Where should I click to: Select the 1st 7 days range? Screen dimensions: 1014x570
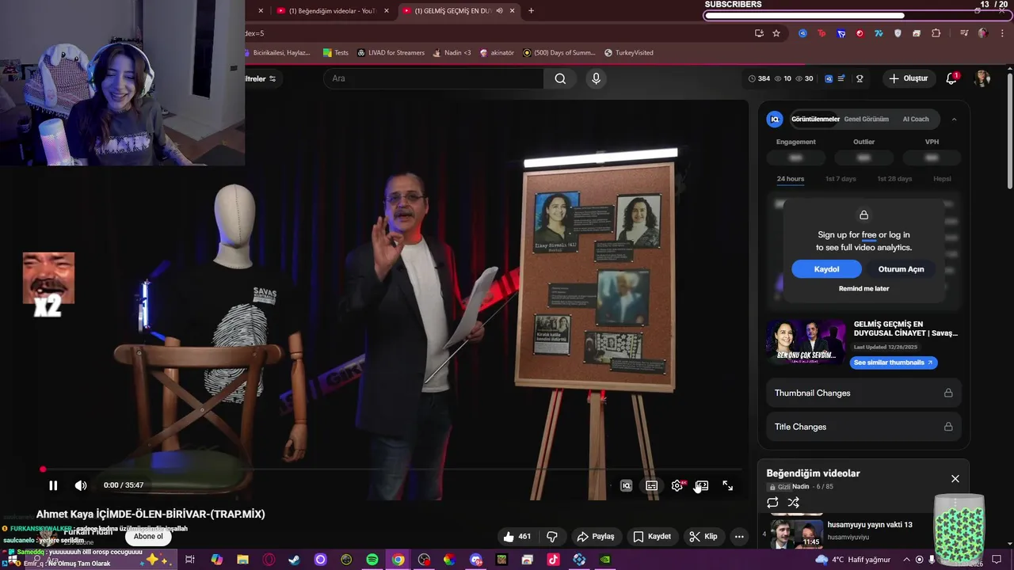[x=841, y=179]
